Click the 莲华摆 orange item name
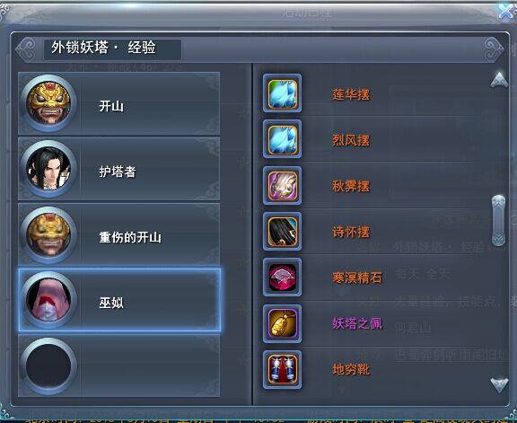This screenshot has height=423, width=517. [x=351, y=94]
